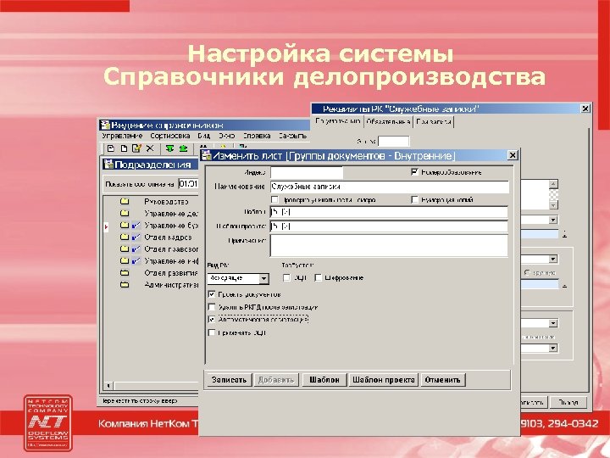Open the Справка menu
610x458 pixels.
pos(257,136)
